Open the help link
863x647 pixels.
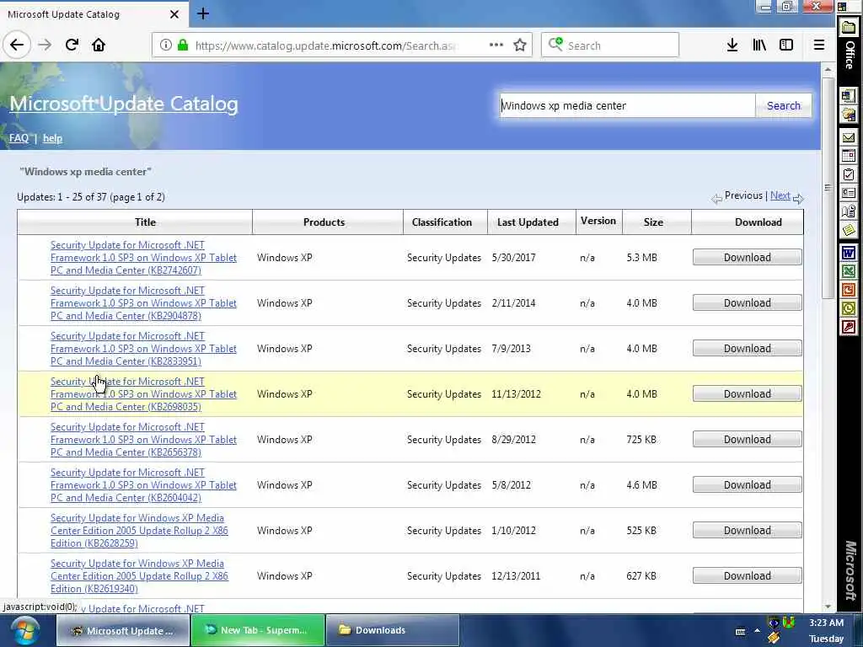click(52, 138)
